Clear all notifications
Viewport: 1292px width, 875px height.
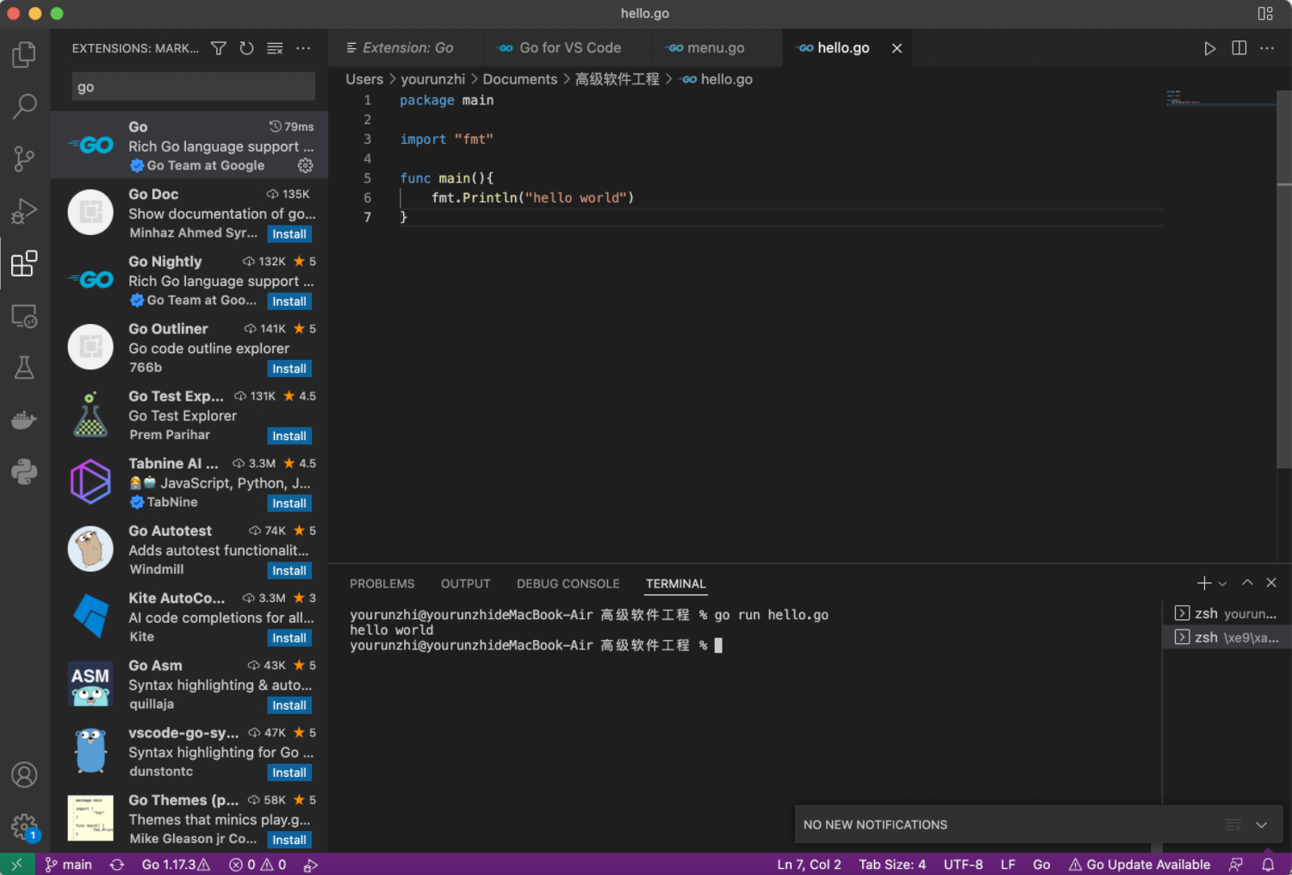tap(1233, 825)
